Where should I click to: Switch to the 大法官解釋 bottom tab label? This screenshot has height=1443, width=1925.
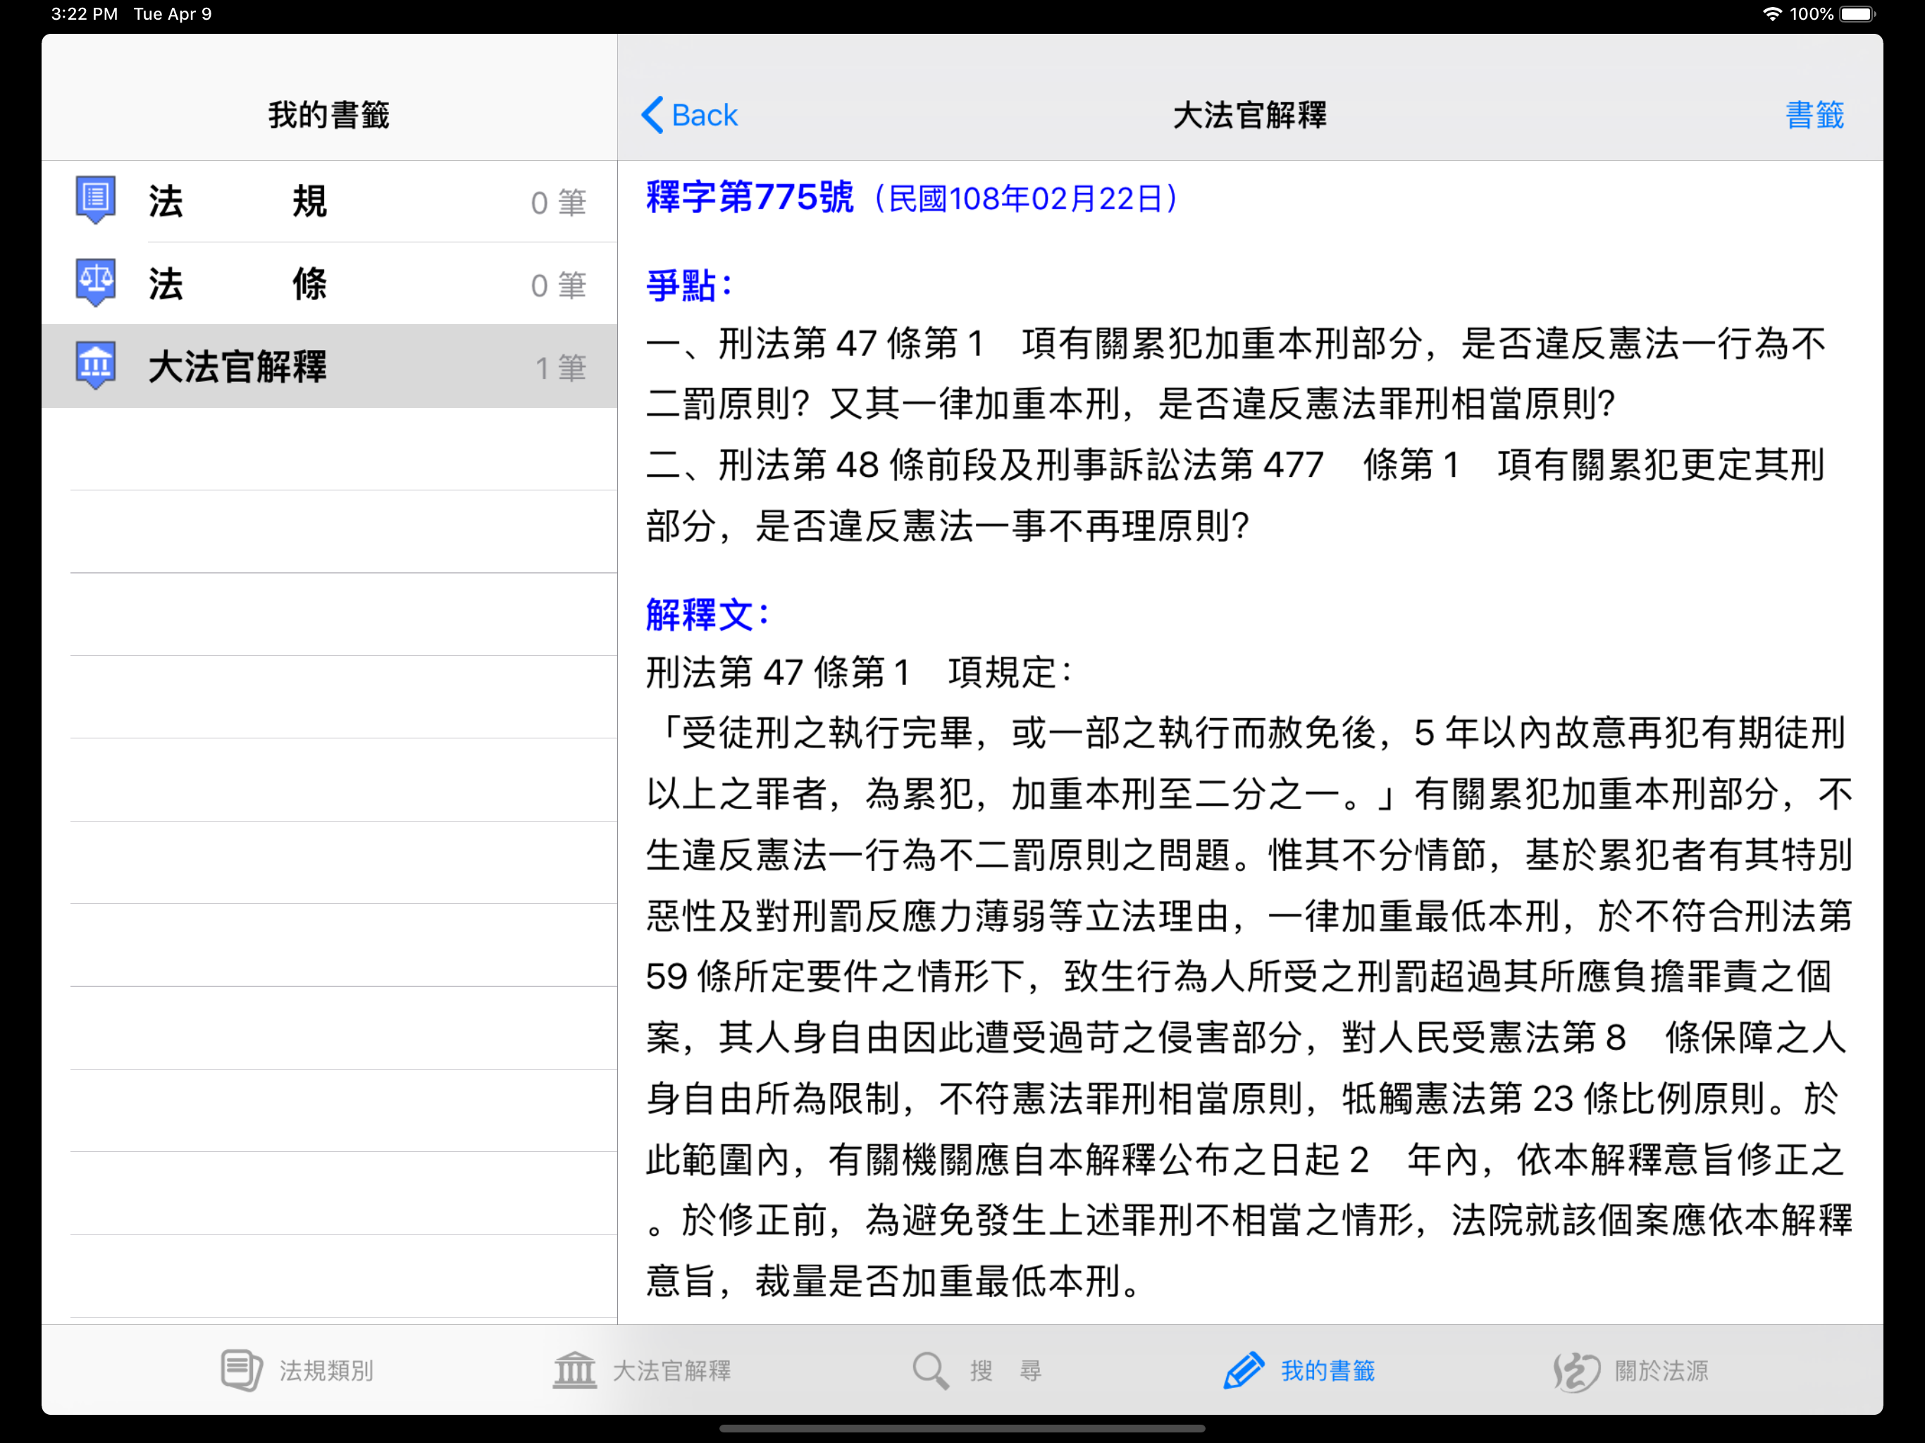click(x=671, y=1370)
